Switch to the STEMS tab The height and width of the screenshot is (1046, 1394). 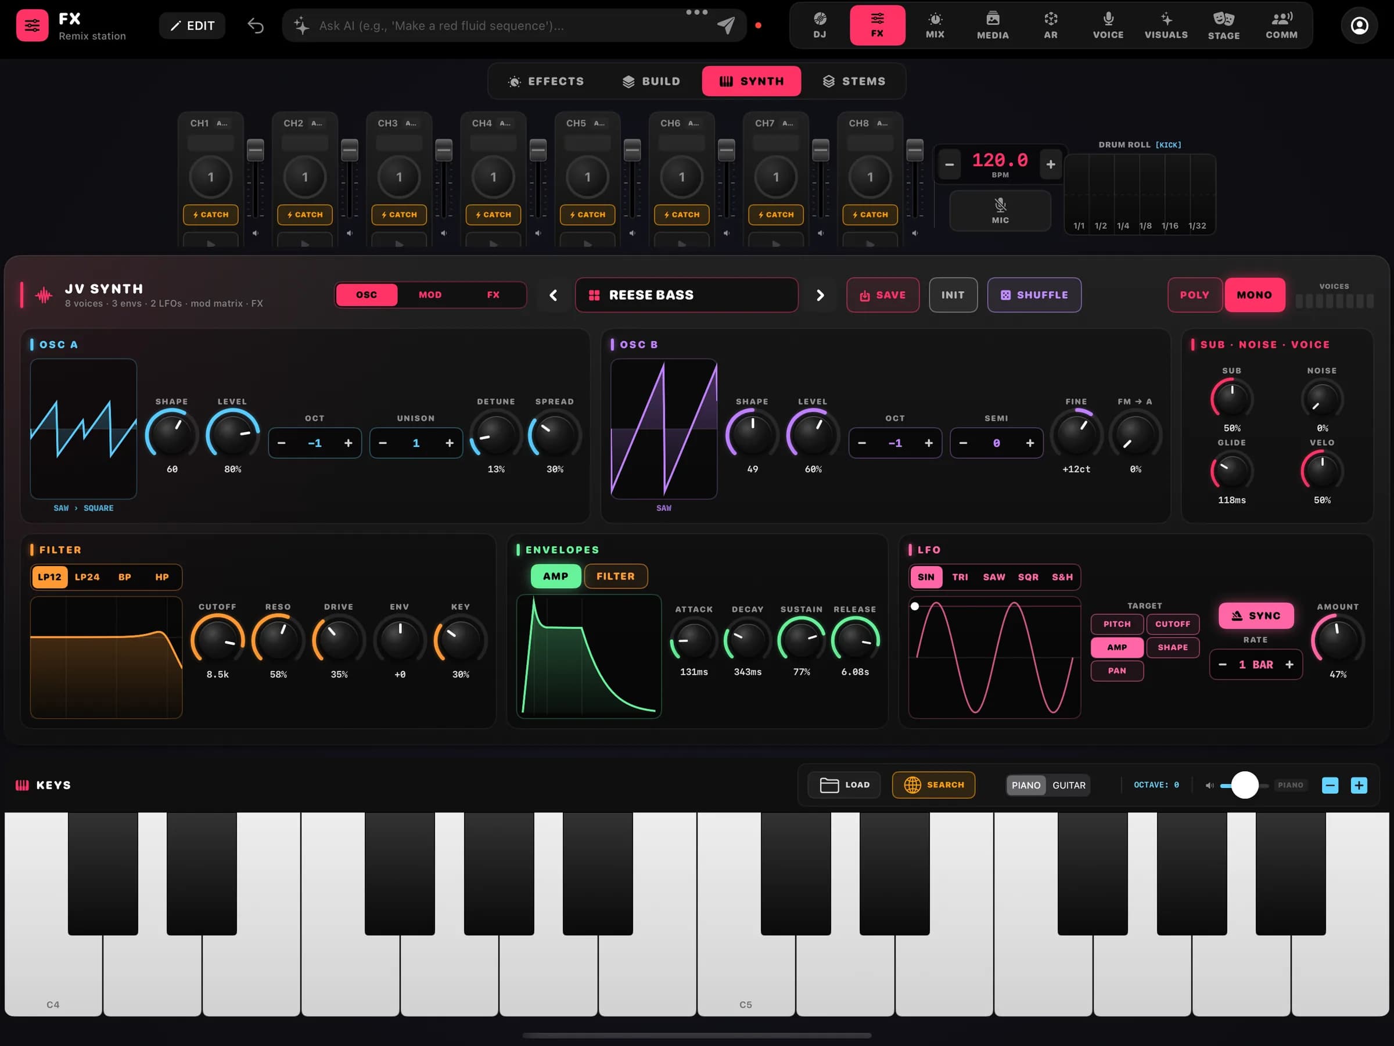(x=854, y=81)
